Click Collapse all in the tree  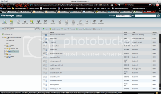point(7,34)
